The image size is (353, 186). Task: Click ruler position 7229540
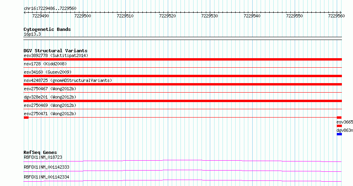[x=252, y=16]
